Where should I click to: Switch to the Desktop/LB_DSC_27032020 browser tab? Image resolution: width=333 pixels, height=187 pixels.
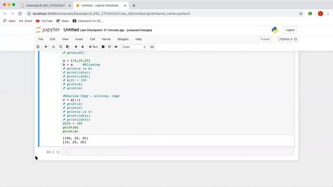tap(46, 6)
